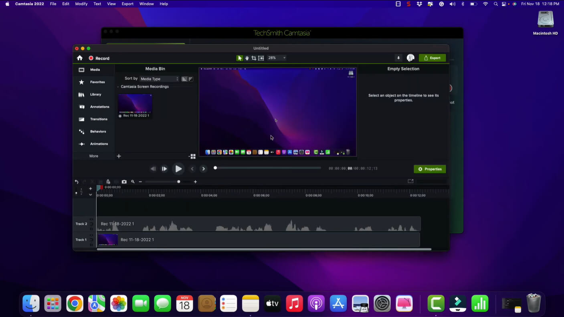564x317 pixels.
Task: Collapse the Camtasia Screen Recordings group
Action: pos(118,87)
